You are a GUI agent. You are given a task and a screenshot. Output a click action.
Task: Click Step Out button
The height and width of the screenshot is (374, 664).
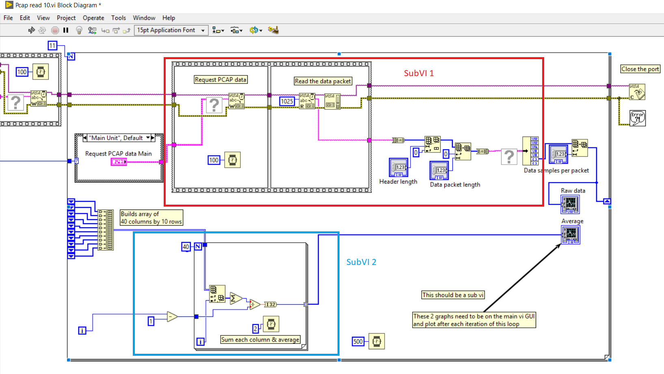pos(127,30)
